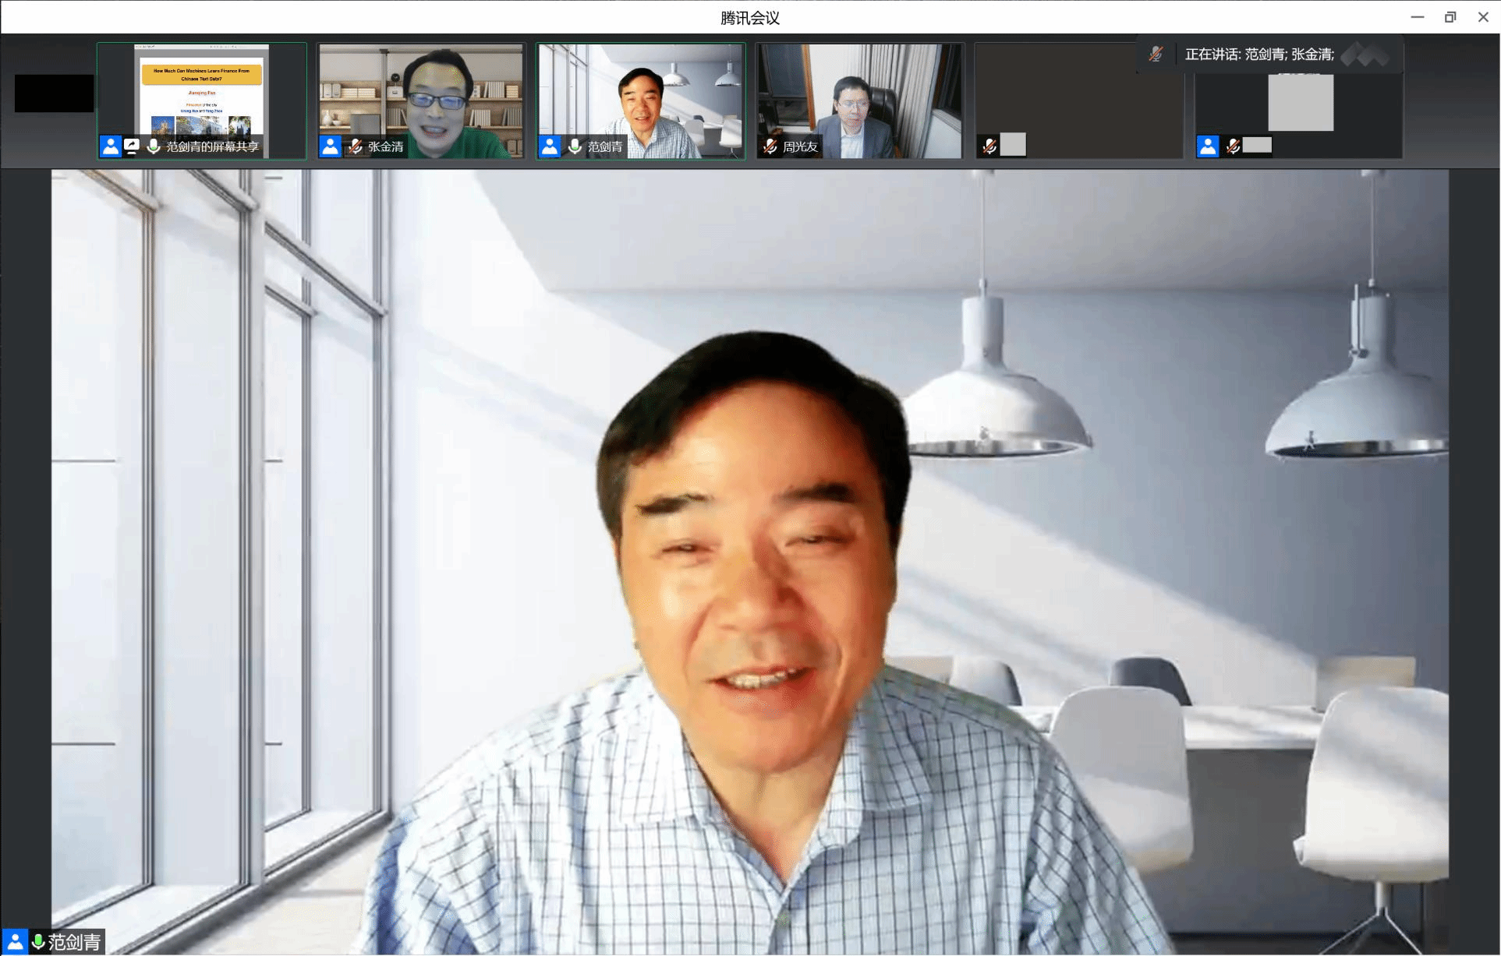Viewport: 1501px width, 956px height.
Task: Click muted microphone icon beside 周光友
Action: pyautogui.click(x=770, y=146)
